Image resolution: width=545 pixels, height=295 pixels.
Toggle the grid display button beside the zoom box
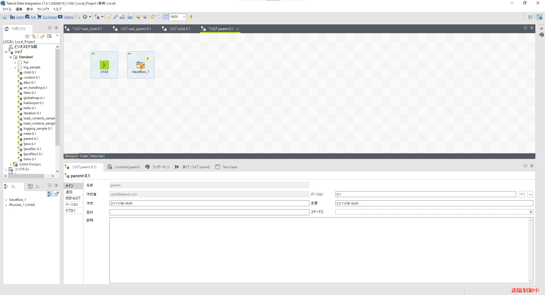pyautogui.click(x=165, y=17)
